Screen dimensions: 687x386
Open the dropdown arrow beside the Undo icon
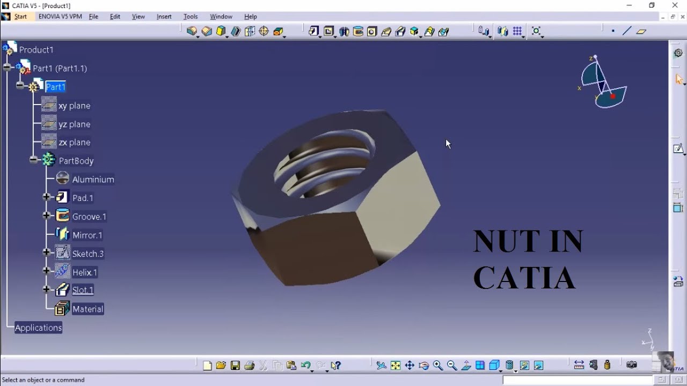(313, 370)
